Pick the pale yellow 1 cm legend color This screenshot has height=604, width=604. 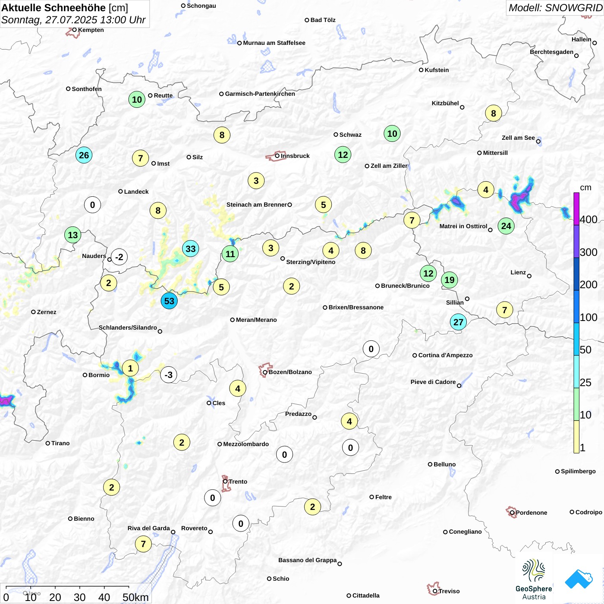point(576,437)
